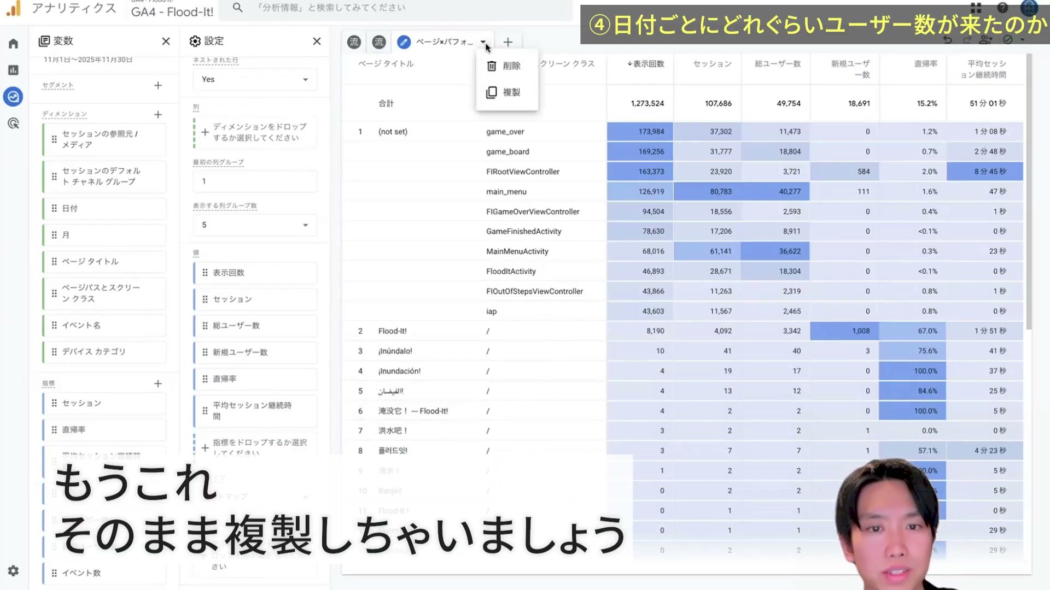Toggle the ページ×パフォ tab dropdown arrow
The width and height of the screenshot is (1050, 590).
[483, 42]
